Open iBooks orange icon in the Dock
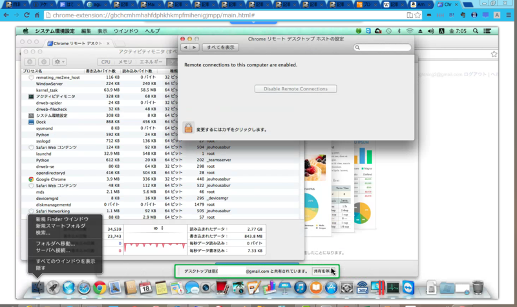Image resolution: width=517 pixels, height=307 pixels. 315,288
